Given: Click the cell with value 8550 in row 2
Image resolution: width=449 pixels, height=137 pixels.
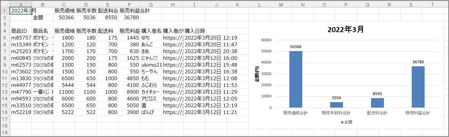Looking at the screenshot, I should click(107, 17).
